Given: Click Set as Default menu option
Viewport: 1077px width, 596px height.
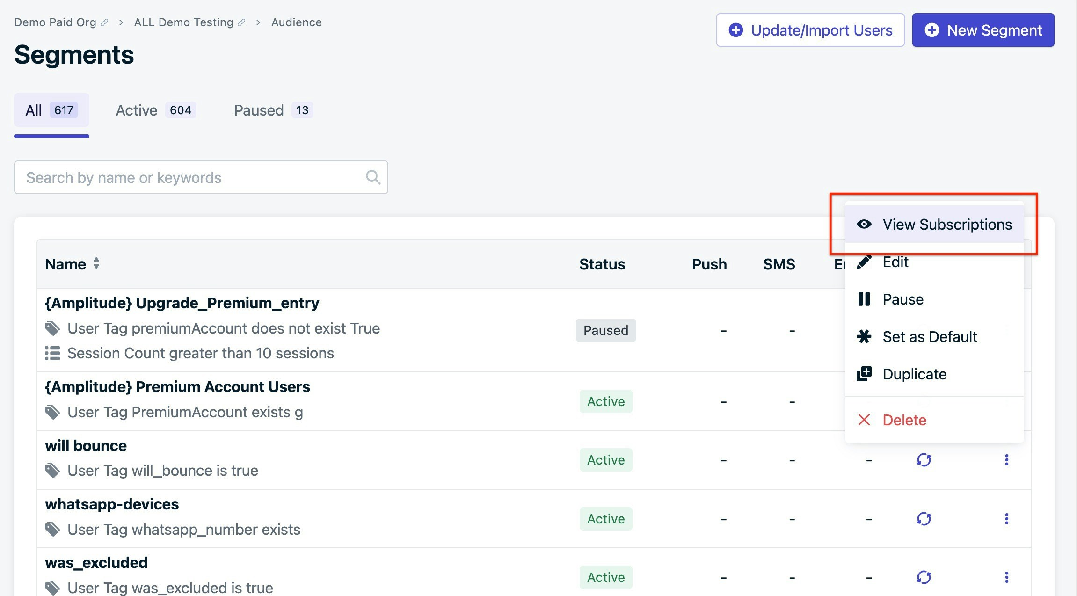Looking at the screenshot, I should click(x=929, y=337).
